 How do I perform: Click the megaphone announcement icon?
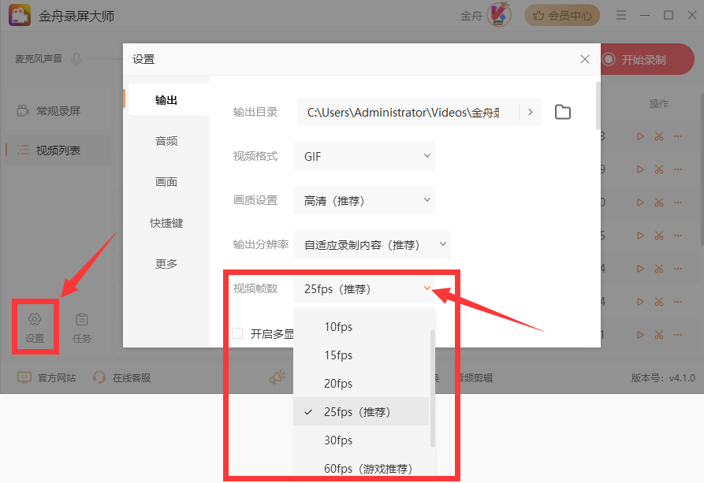tap(277, 377)
